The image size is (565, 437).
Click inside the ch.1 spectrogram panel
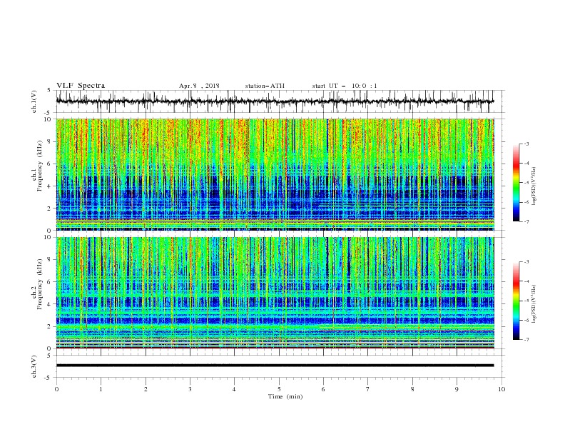275,174
